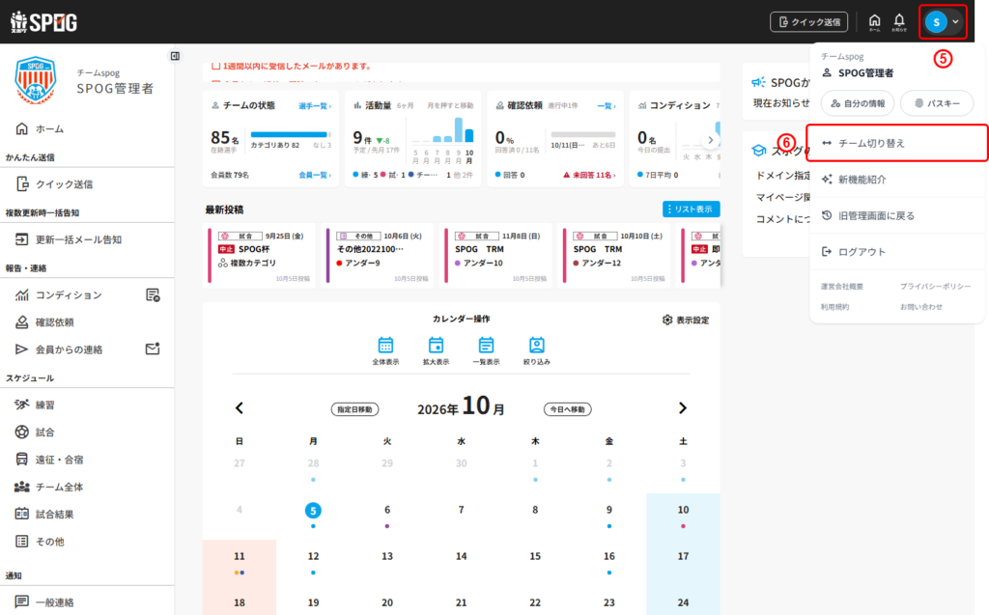Click the home icon in top bar
Screen dimensions: 989x615
(874, 22)
